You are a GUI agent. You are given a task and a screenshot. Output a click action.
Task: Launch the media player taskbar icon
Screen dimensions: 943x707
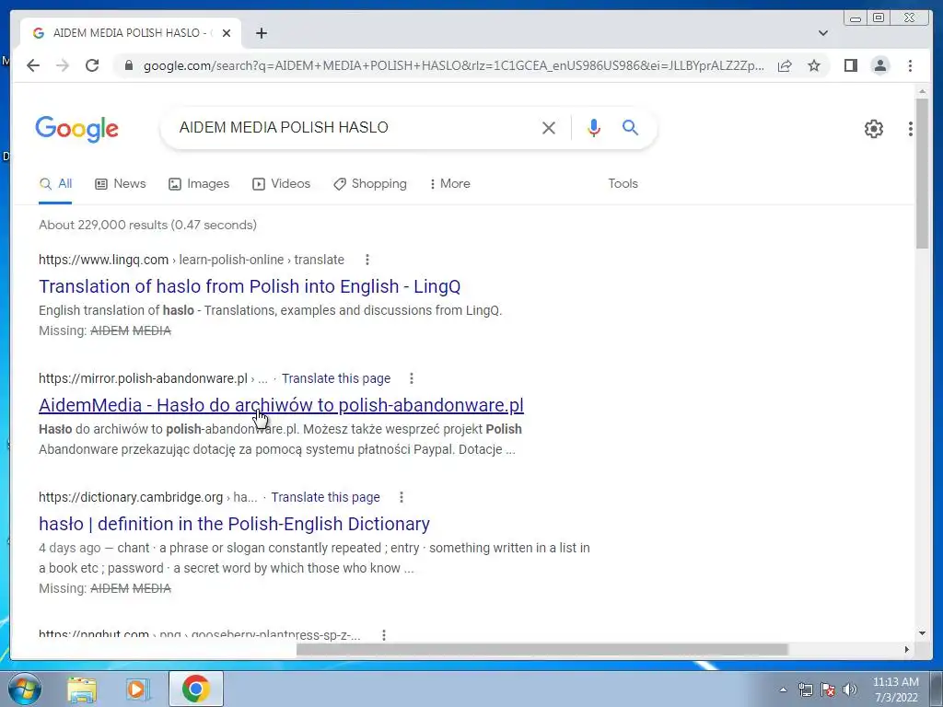pyautogui.click(x=138, y=689)
